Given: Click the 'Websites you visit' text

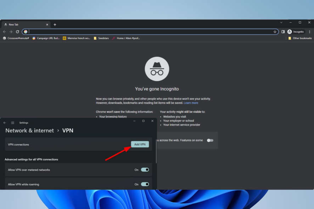Looking at the screenshot, I should [x=175, y=117].
